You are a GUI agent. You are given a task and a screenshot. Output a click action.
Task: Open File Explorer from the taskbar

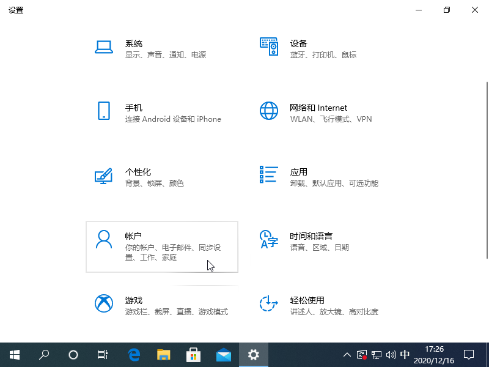click(x=163, y=355)
